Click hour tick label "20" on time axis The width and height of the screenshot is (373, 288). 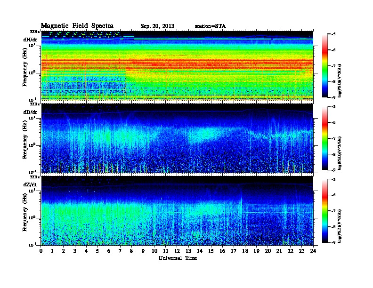[268, 251]
